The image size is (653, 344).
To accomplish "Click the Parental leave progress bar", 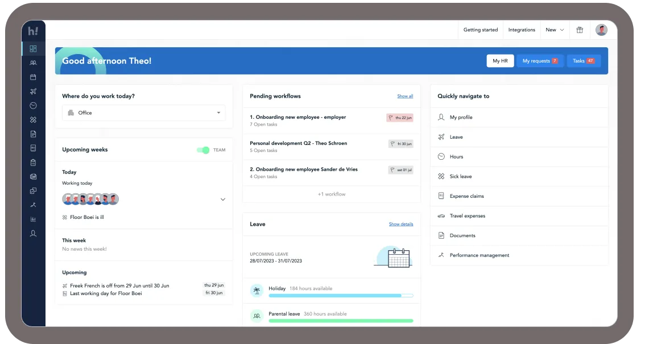I will point(341,321).
